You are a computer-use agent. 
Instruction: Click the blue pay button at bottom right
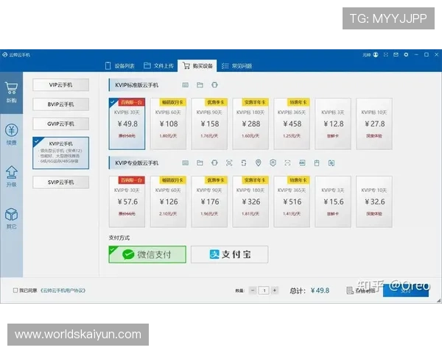pos(406,290)
